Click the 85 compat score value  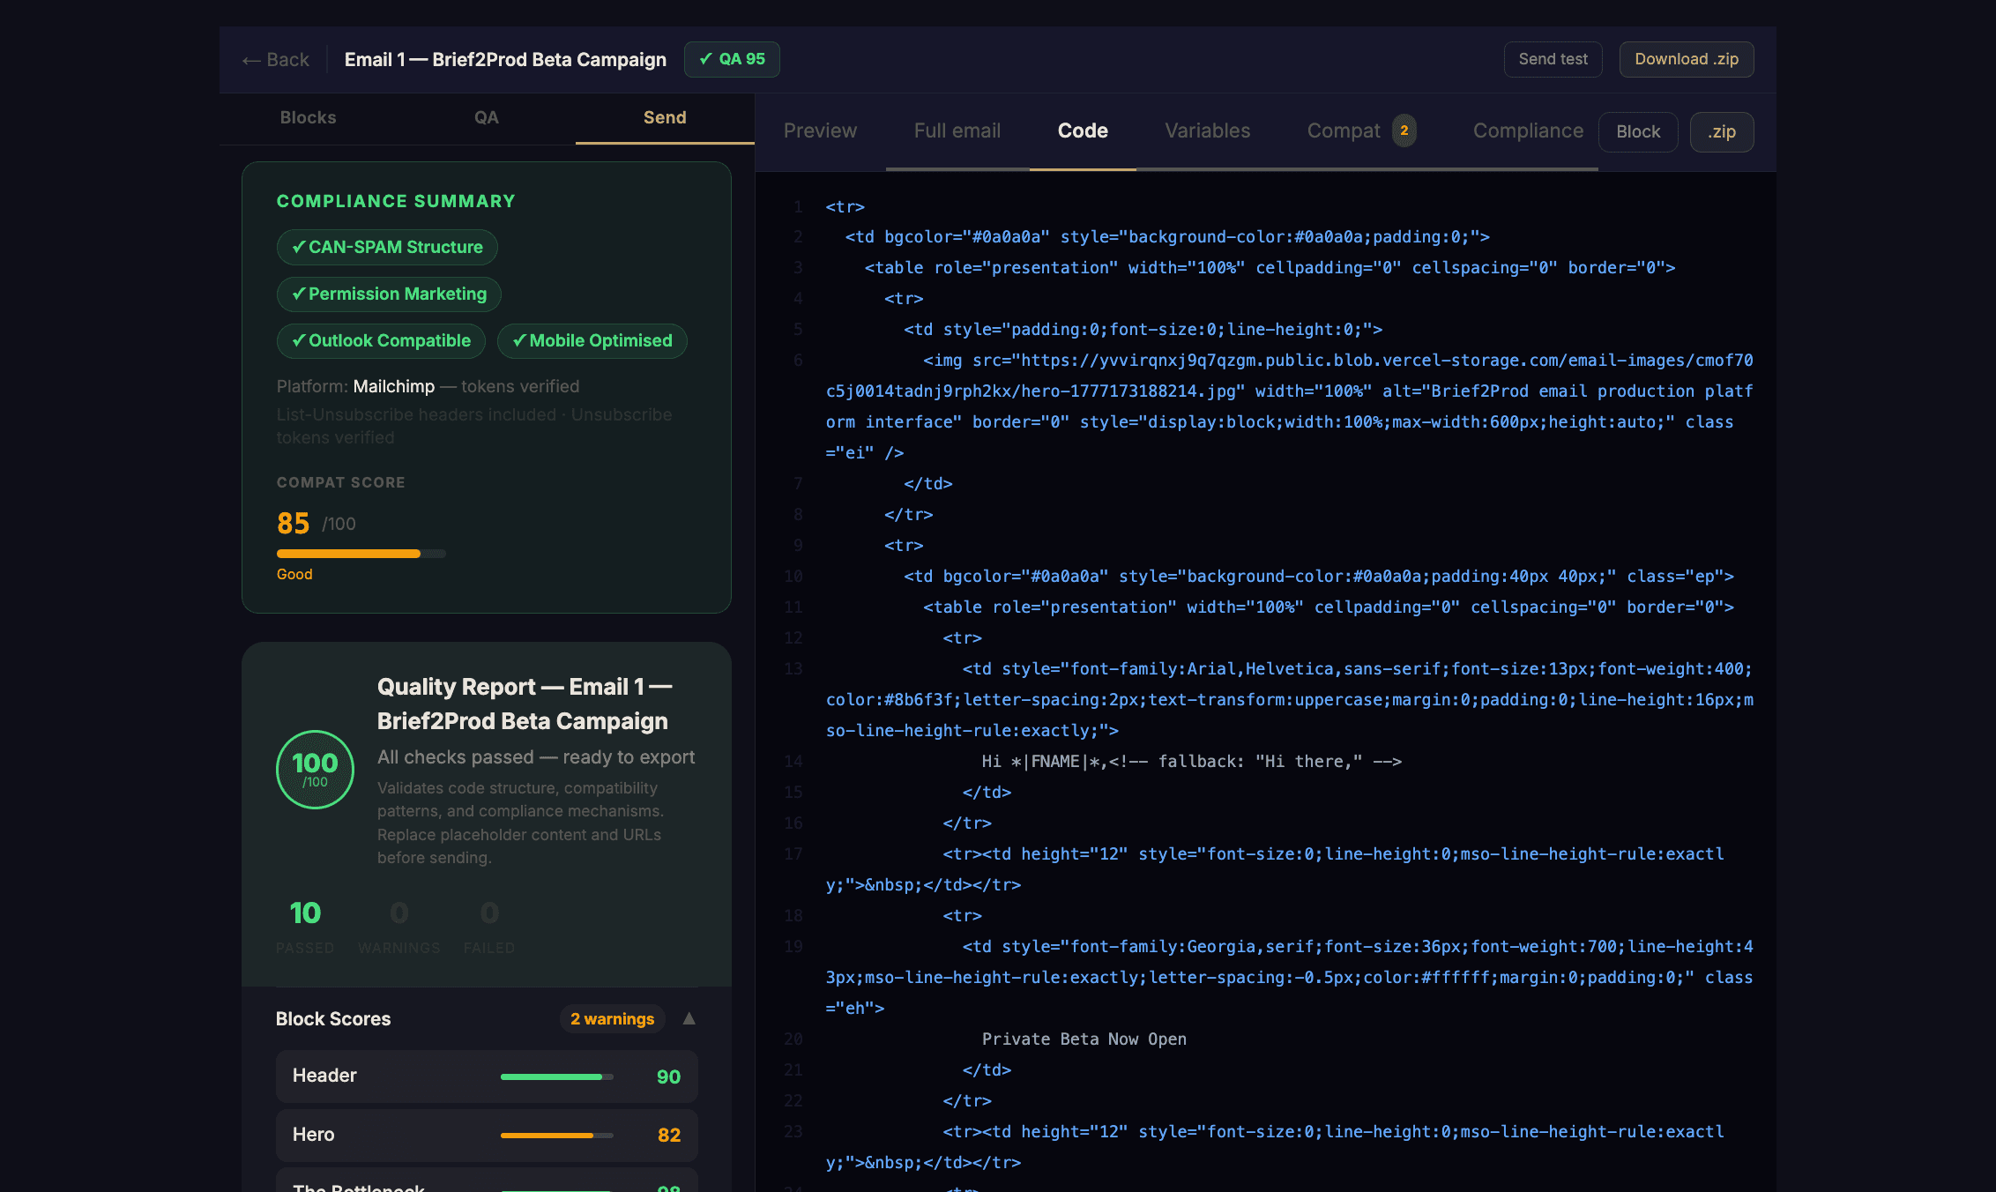[x=293, y=523]
